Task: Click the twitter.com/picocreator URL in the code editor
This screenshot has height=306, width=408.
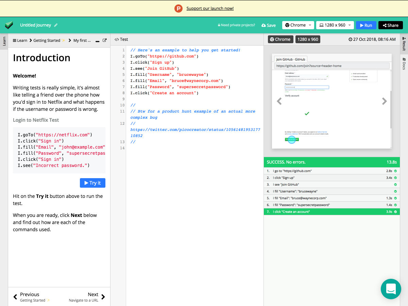Action: (195, 133)
